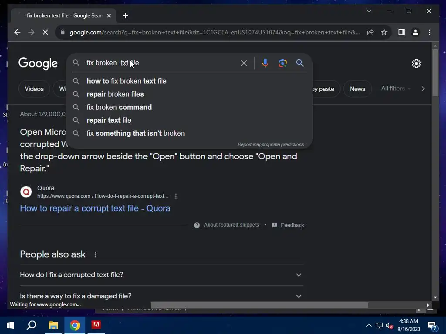Open the network status tray icon
Image resolution: width=446 pixels, height=334 pixels.
coord(379,325)
